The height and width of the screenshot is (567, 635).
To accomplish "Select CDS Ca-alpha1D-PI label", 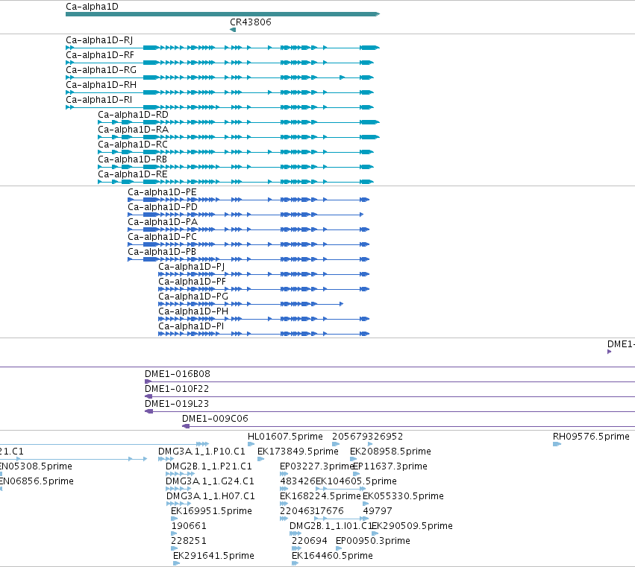I will pyautogui.click(x=191, y=327).
